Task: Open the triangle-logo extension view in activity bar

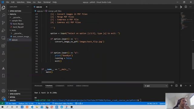Action: pyautogui.click(x=3, y=68)
